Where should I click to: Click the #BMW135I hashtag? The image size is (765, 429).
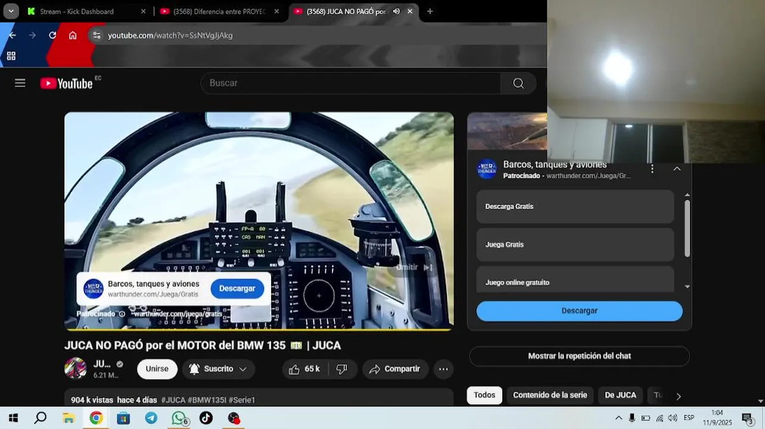click(207, 400)
